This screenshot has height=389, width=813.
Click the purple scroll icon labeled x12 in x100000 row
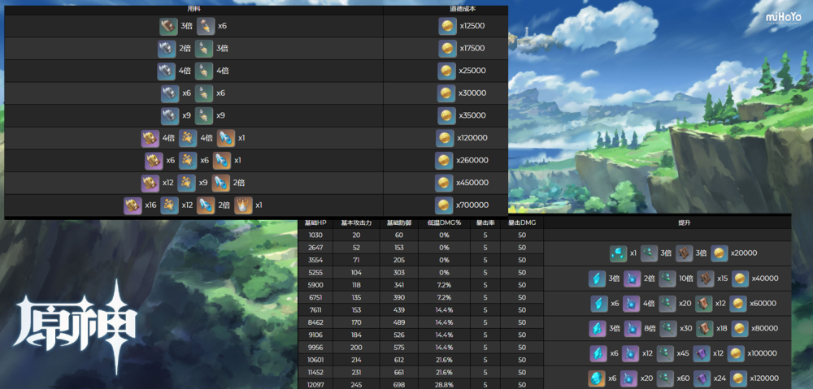[x=702, y=353]
